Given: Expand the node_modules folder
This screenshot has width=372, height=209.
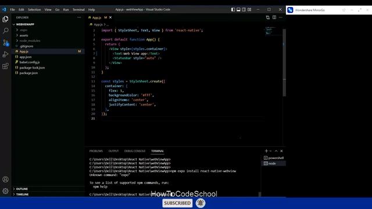Looking at the screenshot, I should (30, 41).
